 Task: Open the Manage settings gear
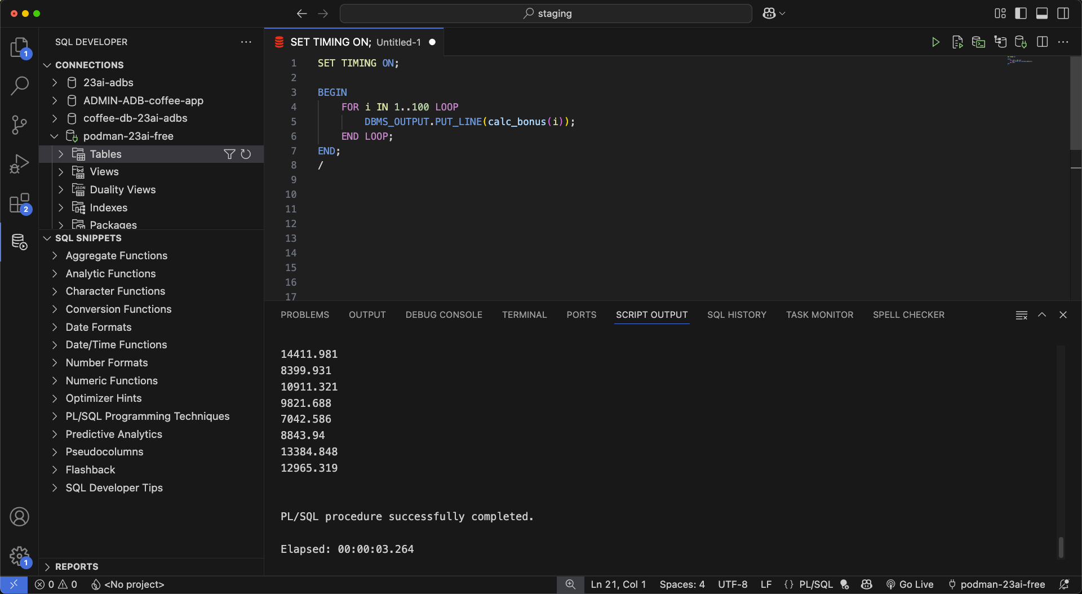tap(20, 556)
